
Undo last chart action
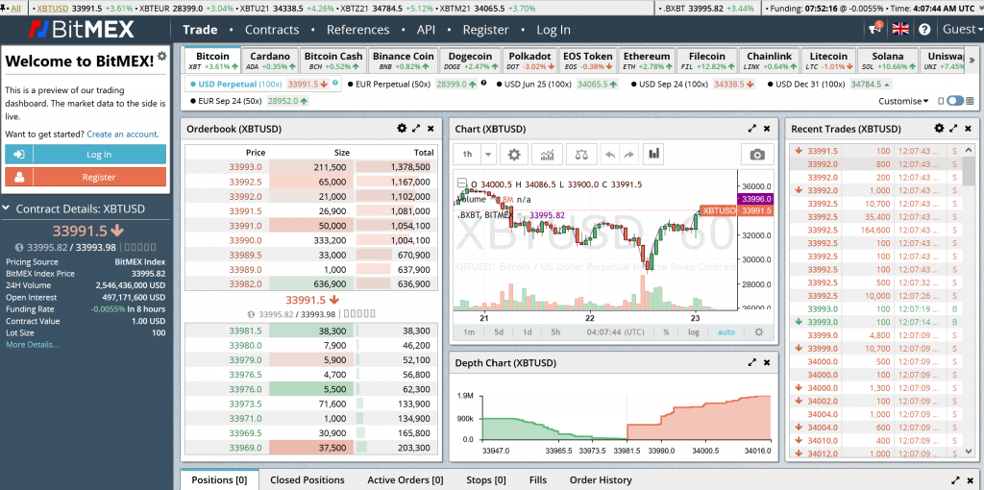[x=608, y=154]
